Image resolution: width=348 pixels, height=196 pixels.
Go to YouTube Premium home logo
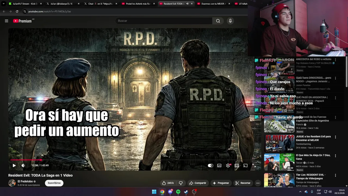click(23, 21)
